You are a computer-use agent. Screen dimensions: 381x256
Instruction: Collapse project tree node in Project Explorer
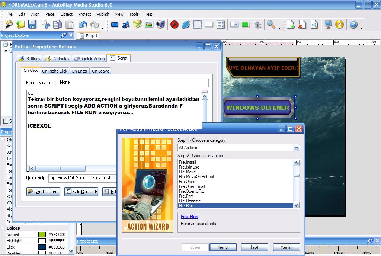[6, 50]
